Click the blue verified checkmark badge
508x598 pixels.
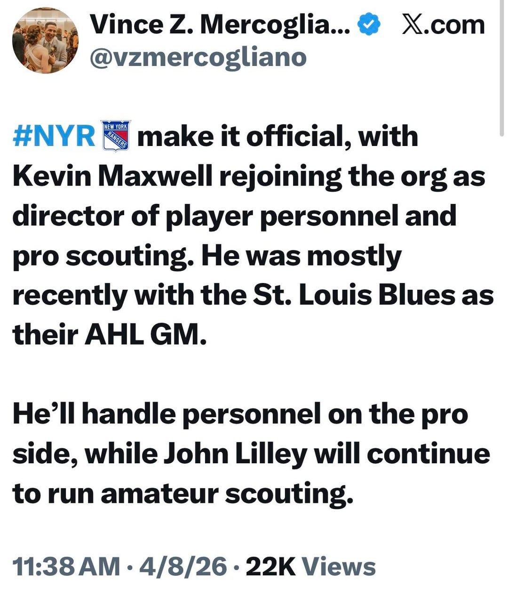pos(369,24)
